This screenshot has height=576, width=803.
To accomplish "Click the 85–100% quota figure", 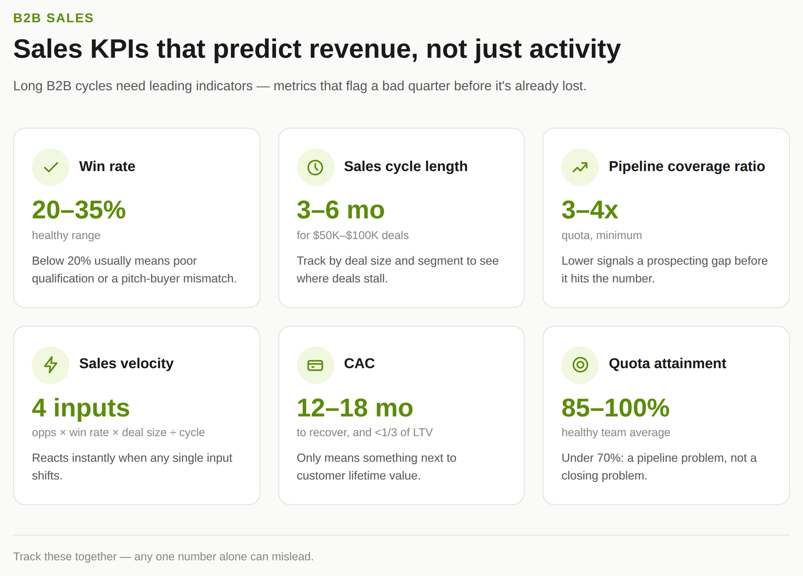I will (x=615, y=407).
